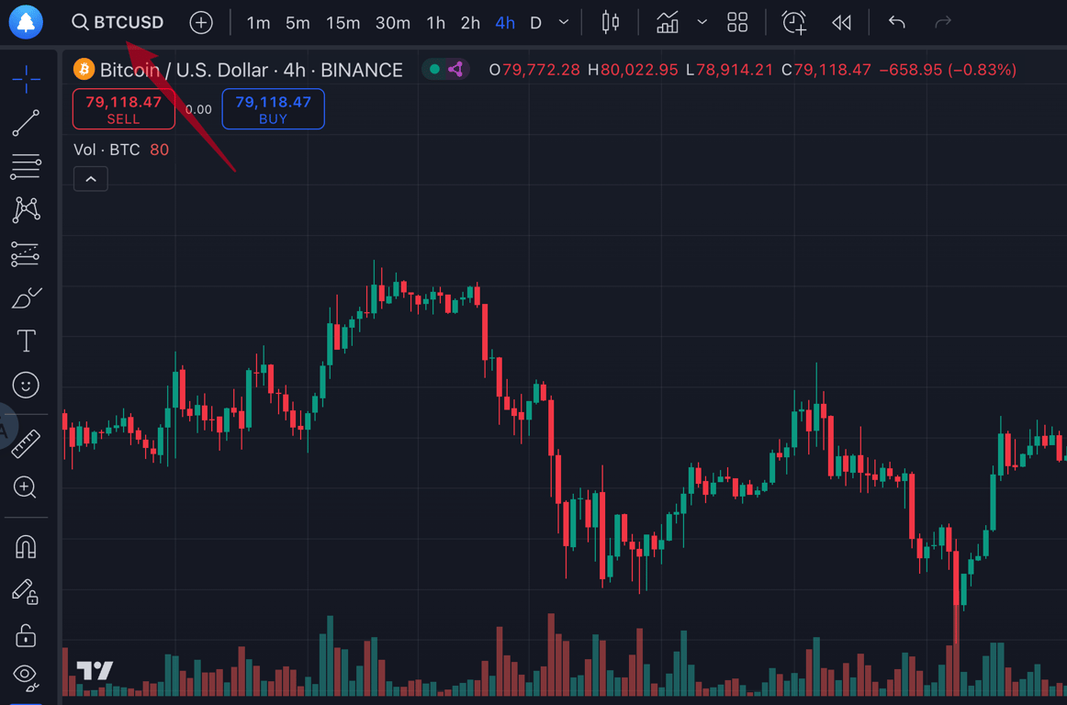Viewport: 1067px width, 705px height.
Task: Hide all drawings with eye icon
Action: point(26,677)
